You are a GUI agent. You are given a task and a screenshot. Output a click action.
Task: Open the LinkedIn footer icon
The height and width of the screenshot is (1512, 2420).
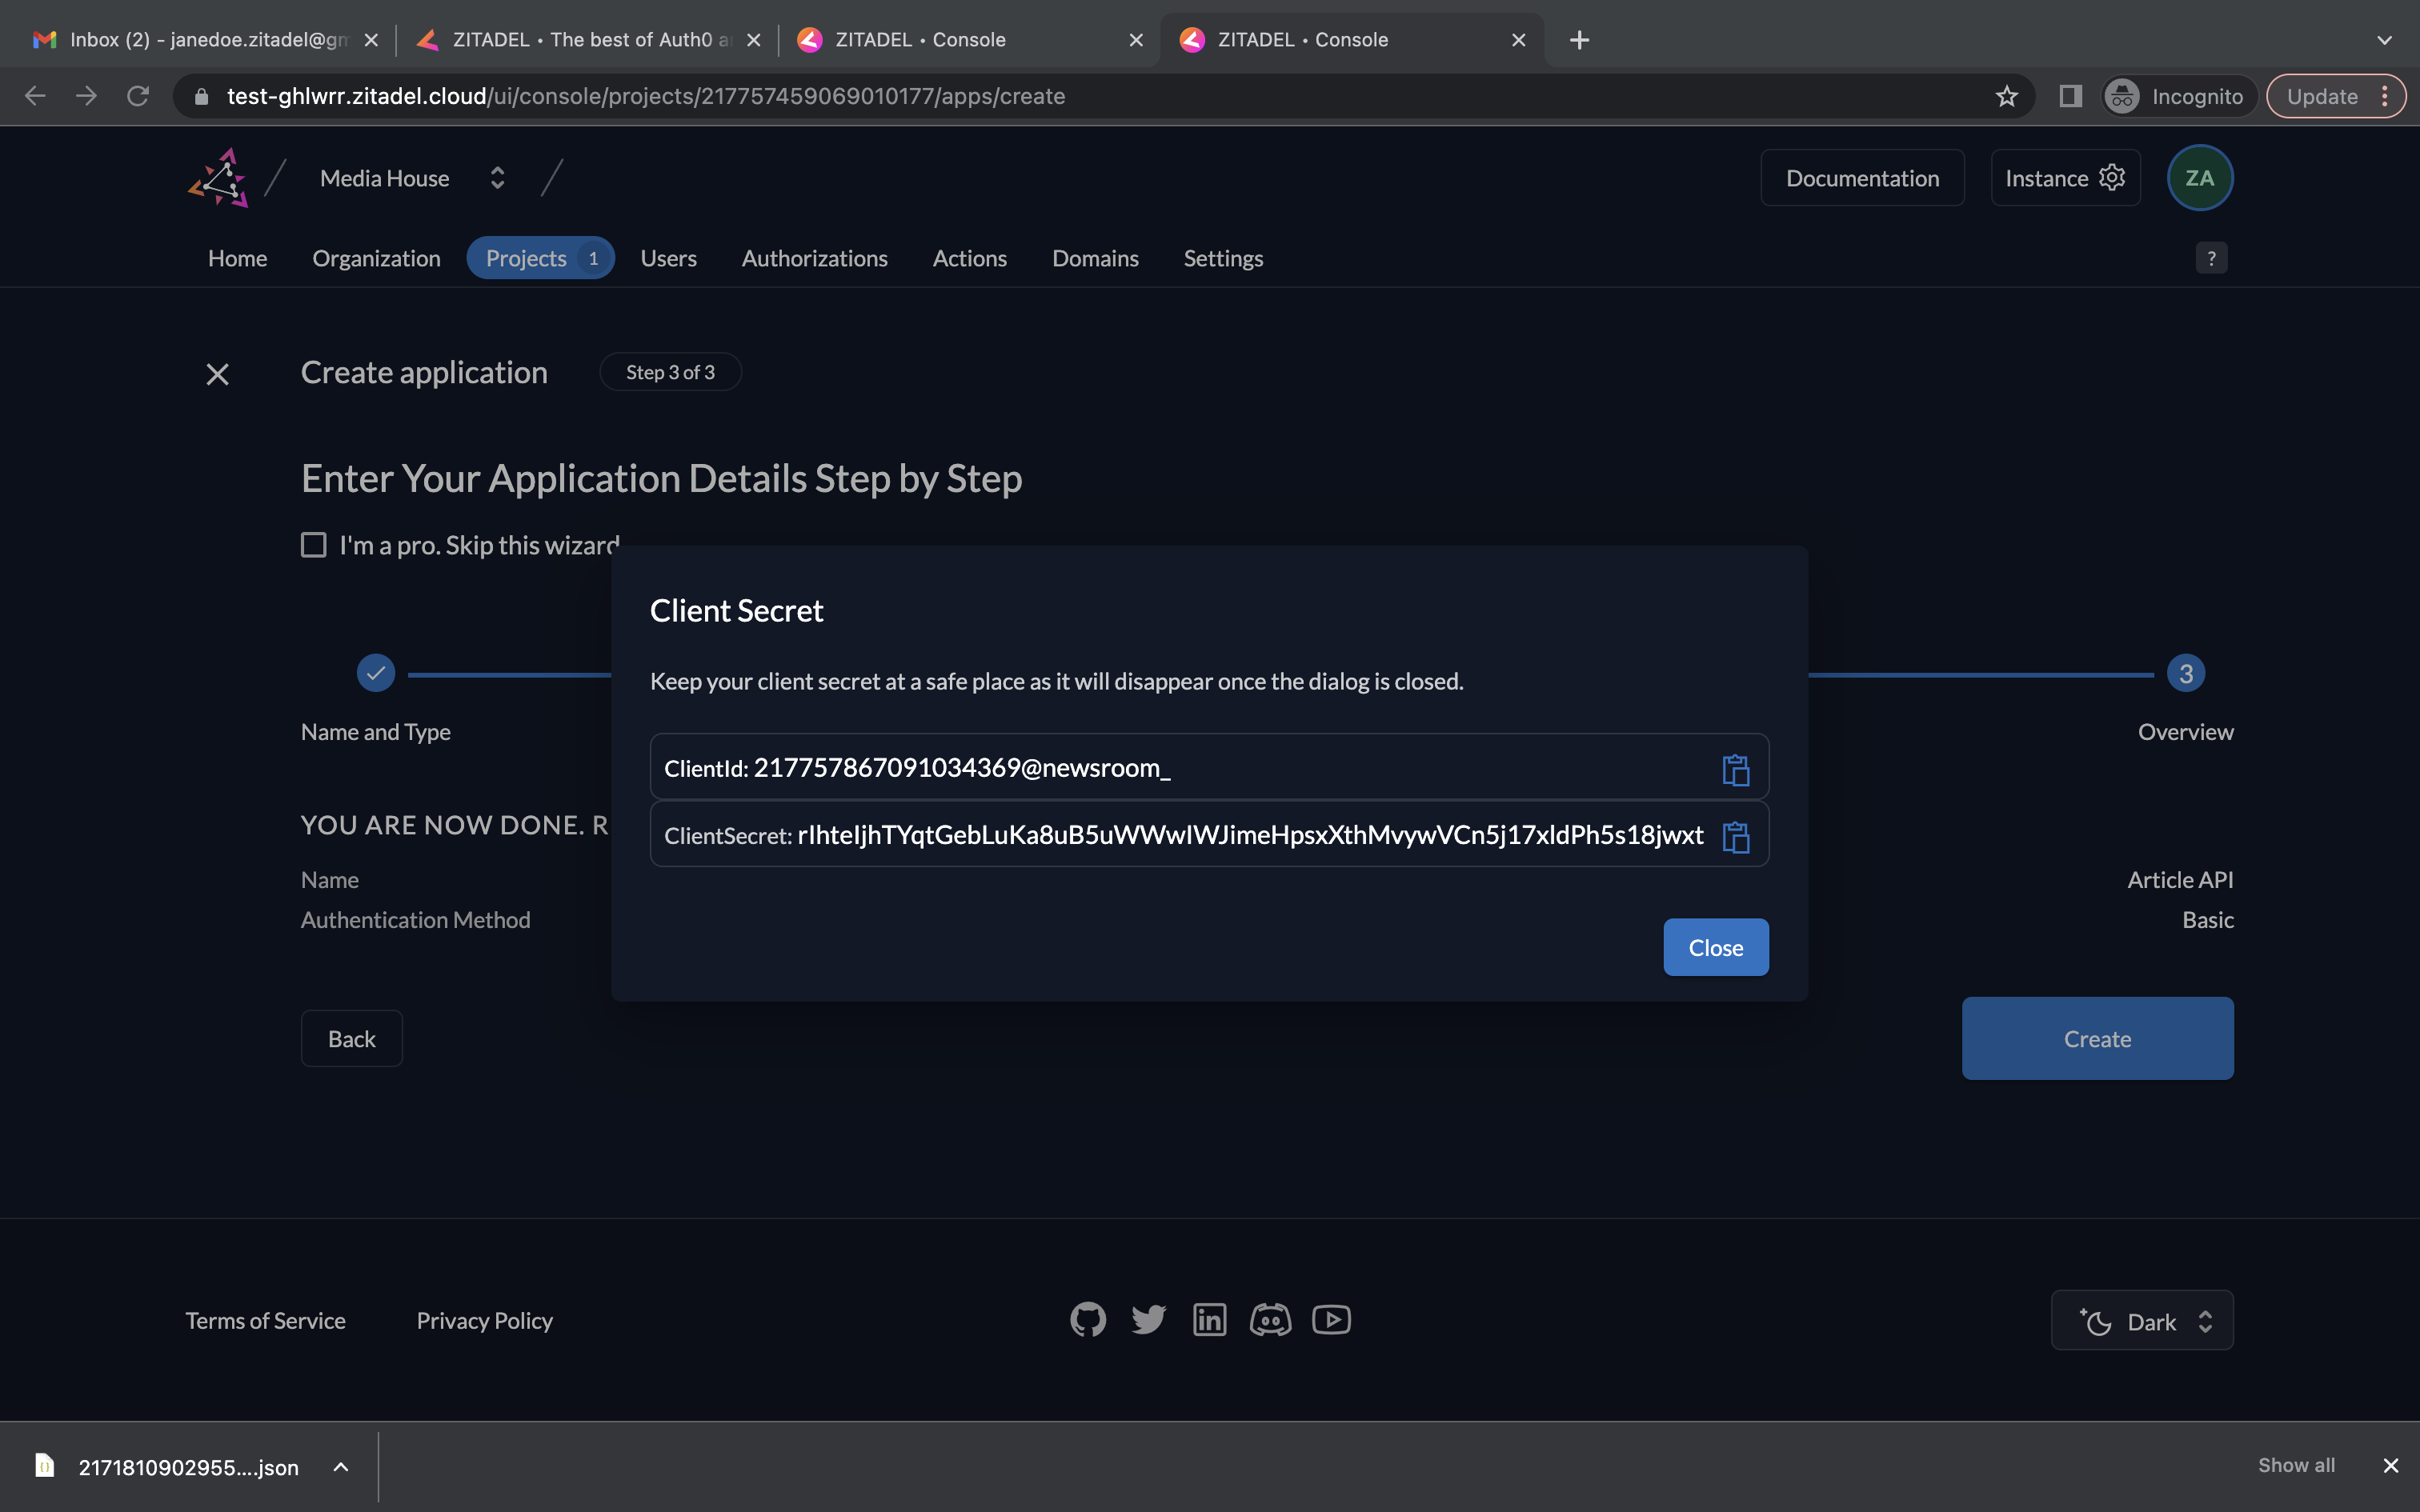pos(1209,1320)
